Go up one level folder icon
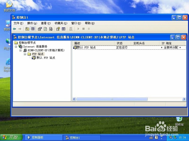The height and width of the screenshot is (141, 189). pos(27,29)
